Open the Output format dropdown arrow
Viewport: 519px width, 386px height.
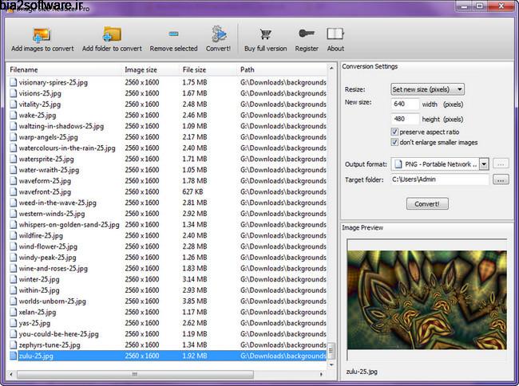click(x=484, y=164)
